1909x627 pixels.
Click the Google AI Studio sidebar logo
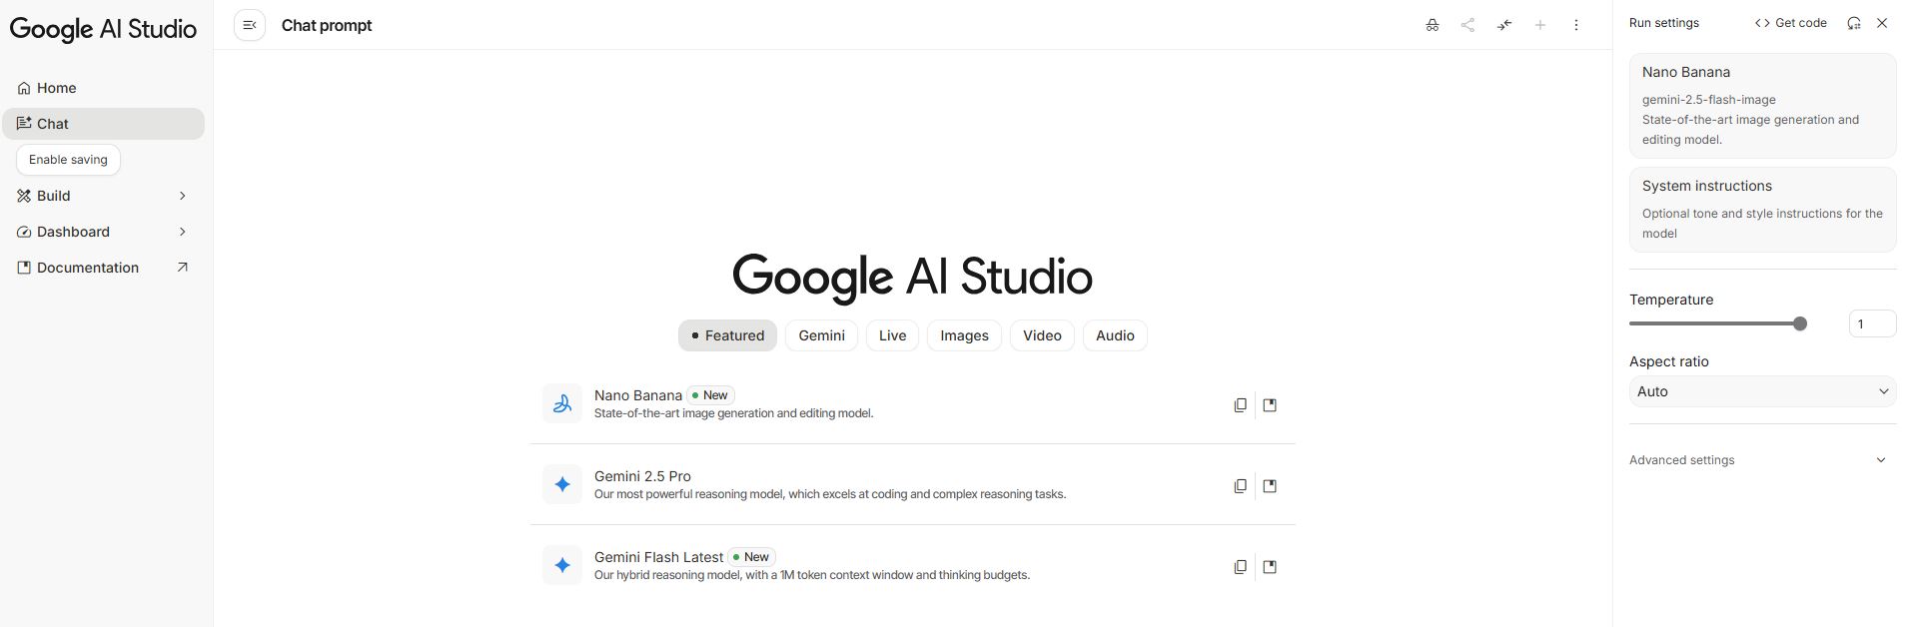[x=103, y=28]
